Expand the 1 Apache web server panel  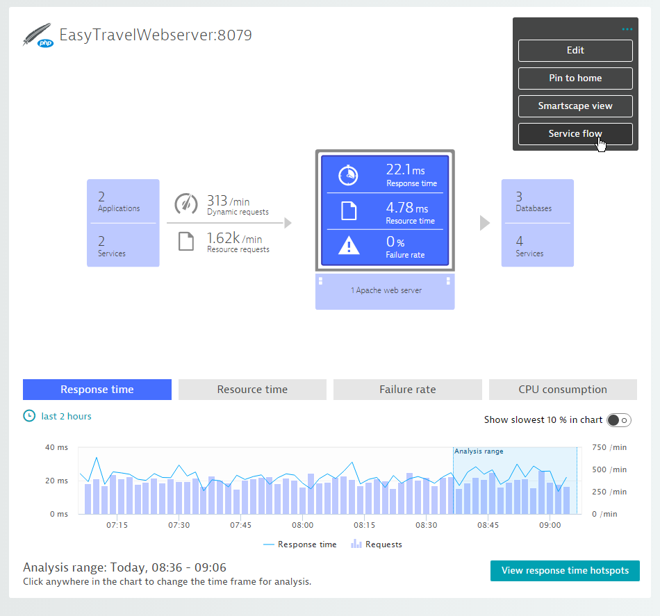tap(385, 292)
